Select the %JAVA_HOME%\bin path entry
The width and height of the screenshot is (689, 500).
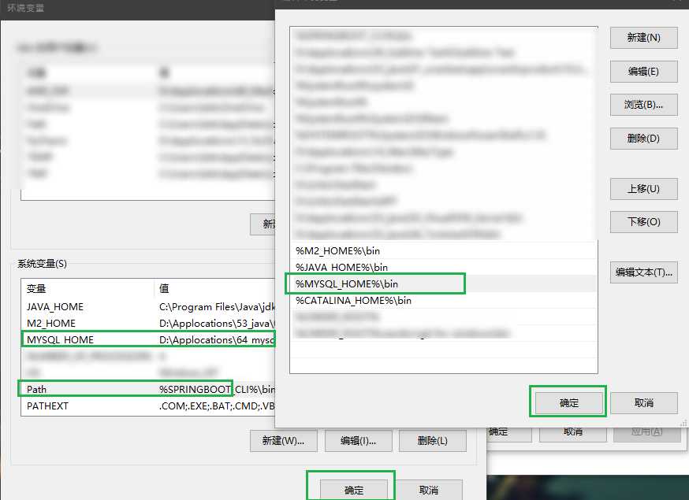(x=443, y=267)
